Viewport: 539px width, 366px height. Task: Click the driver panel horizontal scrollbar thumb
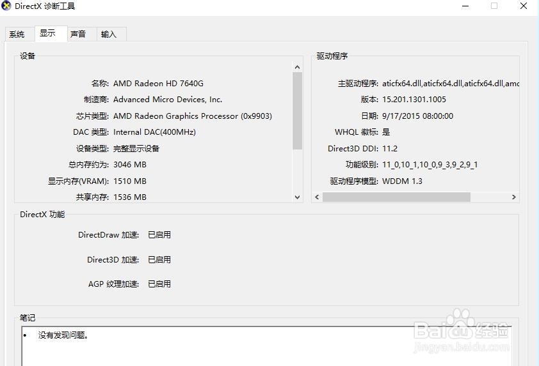396,197
